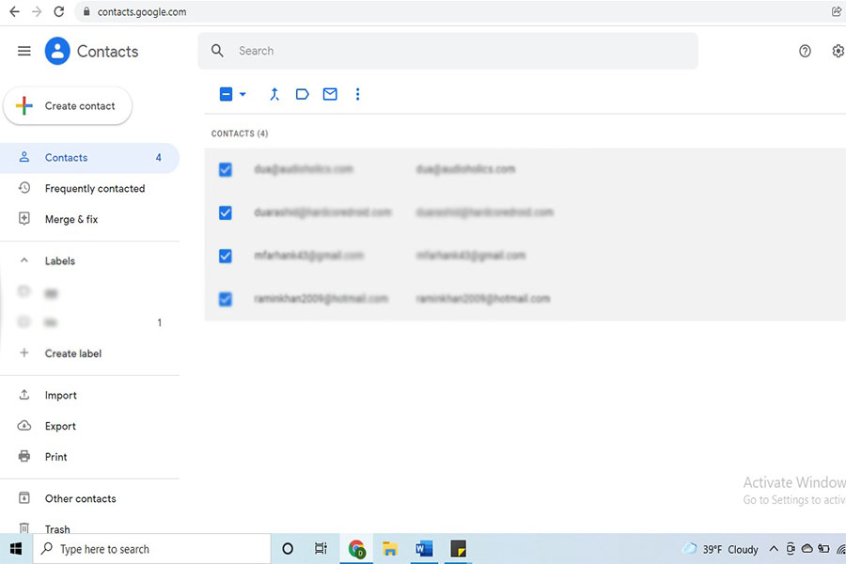
Task: Click the Create contact button
Action: 68,106
